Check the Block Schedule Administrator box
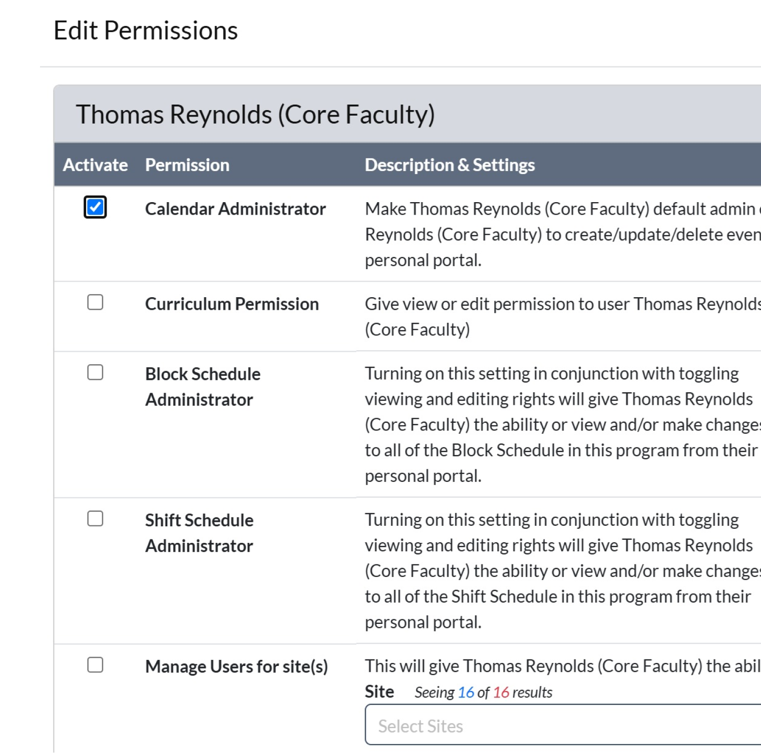 click(96, 371)
